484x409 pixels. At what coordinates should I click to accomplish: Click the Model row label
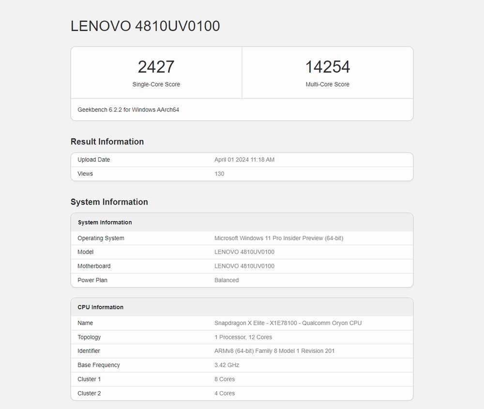pos(85,252)
